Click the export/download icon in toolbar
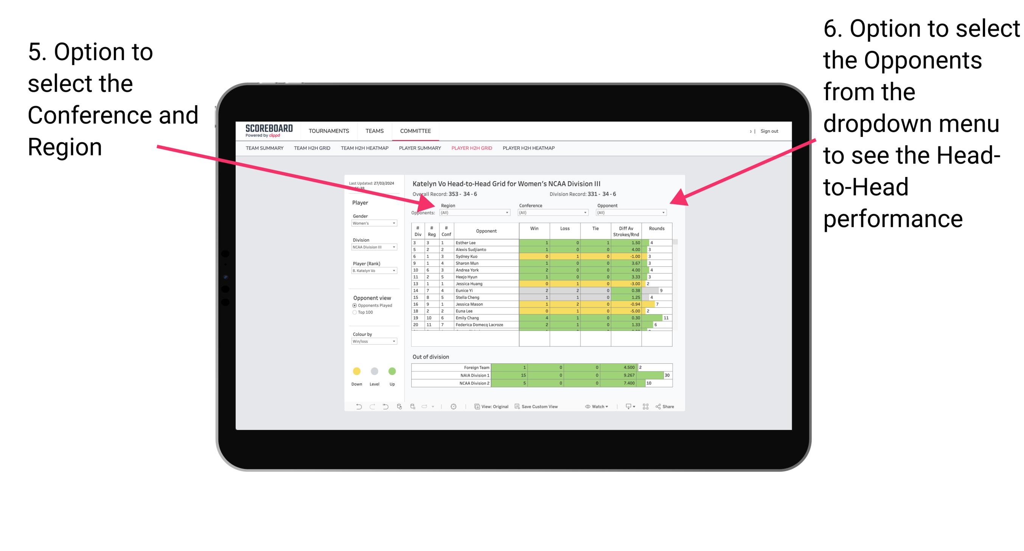Viewport: 1024px width, 551px height. (628, 407)
